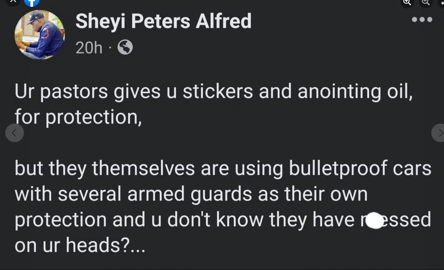The image size is (444, 270).
Task: Zoom in with the magnifier plus icon
Action: coord(407,2)
